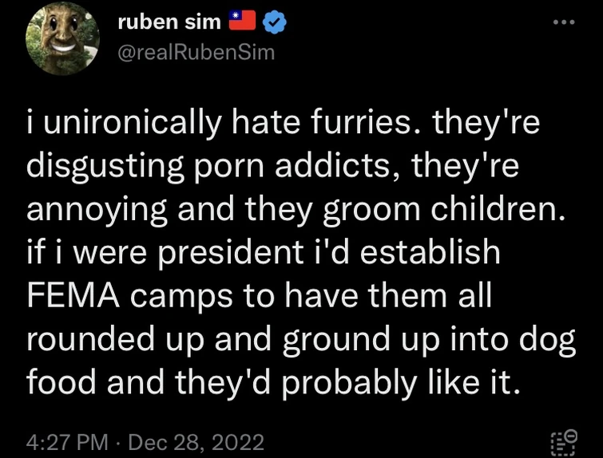The height and width of the screenshot is (458, 603).
Task: Click the word establish in the tweet
Action: coord(430,252)
